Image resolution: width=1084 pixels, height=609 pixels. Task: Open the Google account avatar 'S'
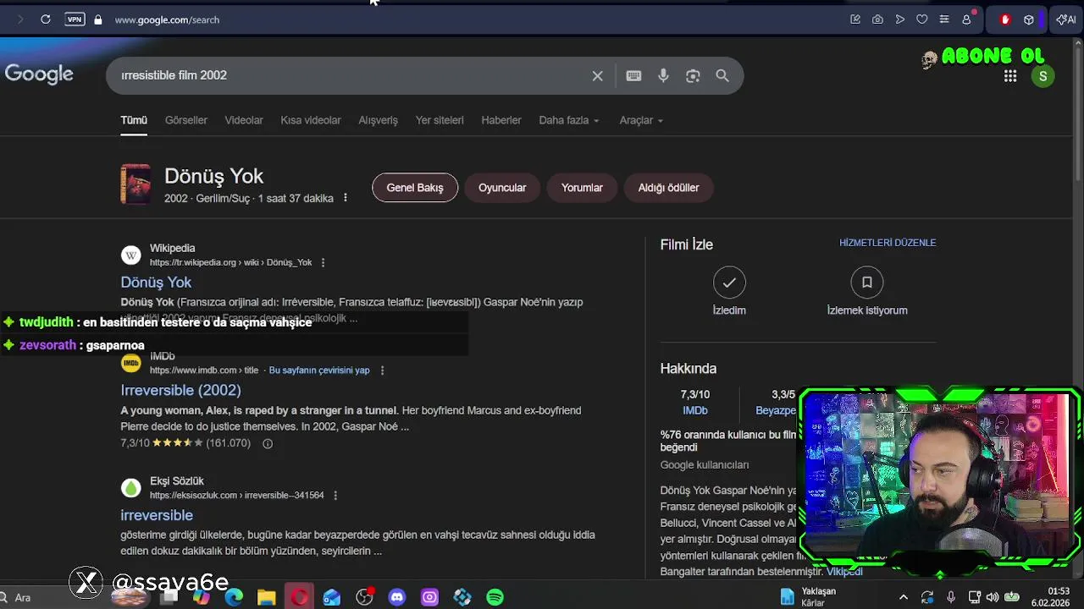pyautogui.click(x=1043, y=76)
